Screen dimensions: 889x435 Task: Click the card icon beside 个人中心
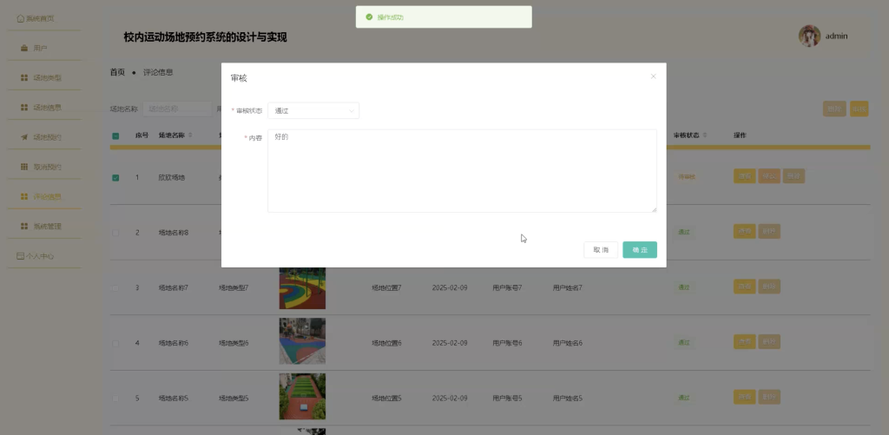point(21,256)
